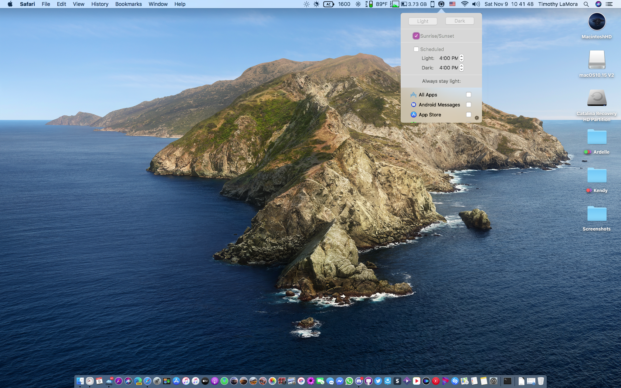Image resolution: width=621 pixels, height=388 pixels.
Task: Click the volume speaker icon
Action: point(476,4)
